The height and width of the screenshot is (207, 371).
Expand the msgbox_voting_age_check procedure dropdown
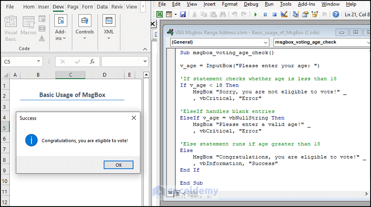tap(368, 43)
